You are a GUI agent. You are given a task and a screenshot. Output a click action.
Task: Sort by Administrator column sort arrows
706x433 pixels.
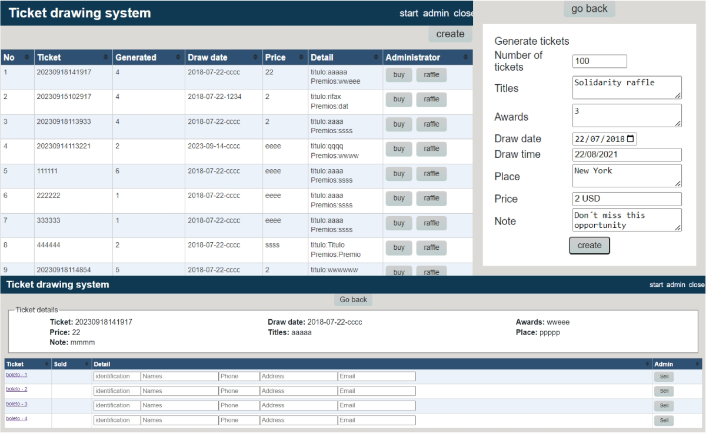click(x=466, y=57)
